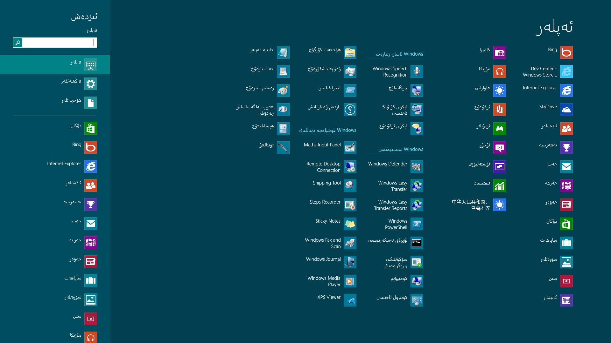Screen dimensions: 611x343
Task: Open the Snipping Tool scissors icon
Action: tap(350, 186)
